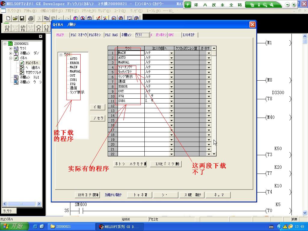The image size is (308, 231).
Task: Insert an application instruction with F8
Action: click(46, 28)
